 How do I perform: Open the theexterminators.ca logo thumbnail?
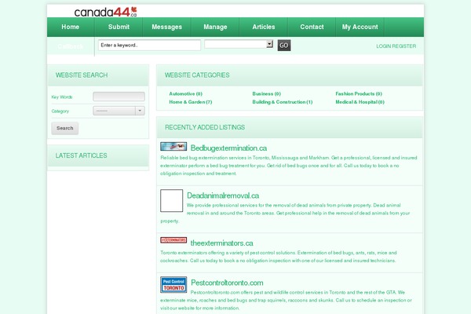(x=173, y=240)
